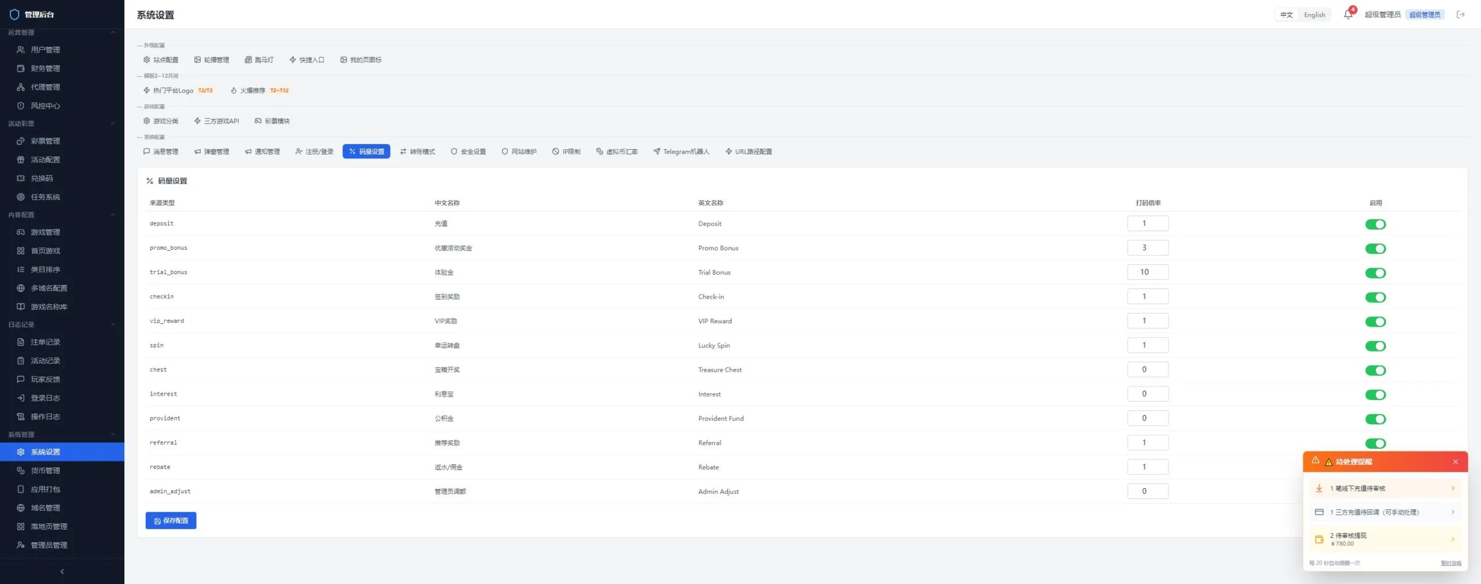Toggle the trial_bonus enable switch

[1375, 273]
